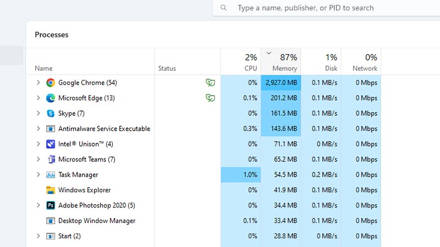Select the Windows Explorer process name
This screenshot has height=247, width=440.
click(x=85, y=190)
